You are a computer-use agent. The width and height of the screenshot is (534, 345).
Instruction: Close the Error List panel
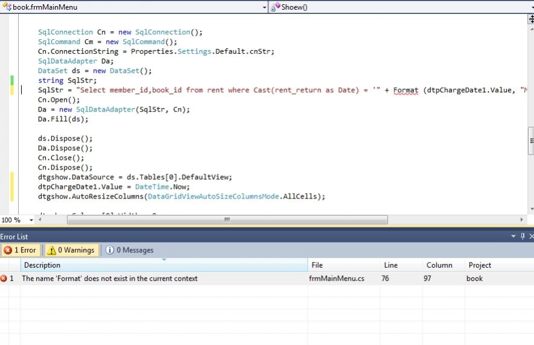click(531, 236)
